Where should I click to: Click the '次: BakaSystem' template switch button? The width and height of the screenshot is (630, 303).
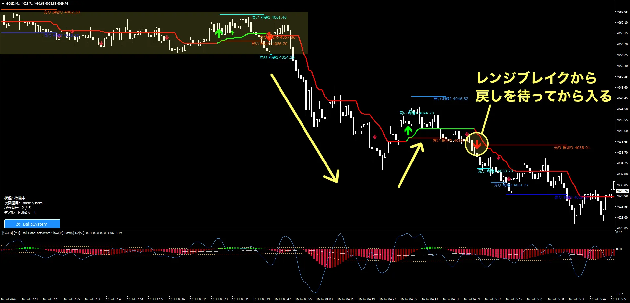(32, 224)
